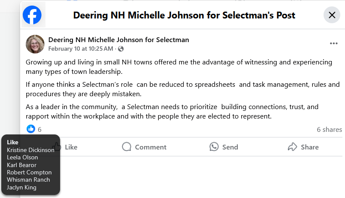Click the Comment button
The image size is (345, 198).
144,147
